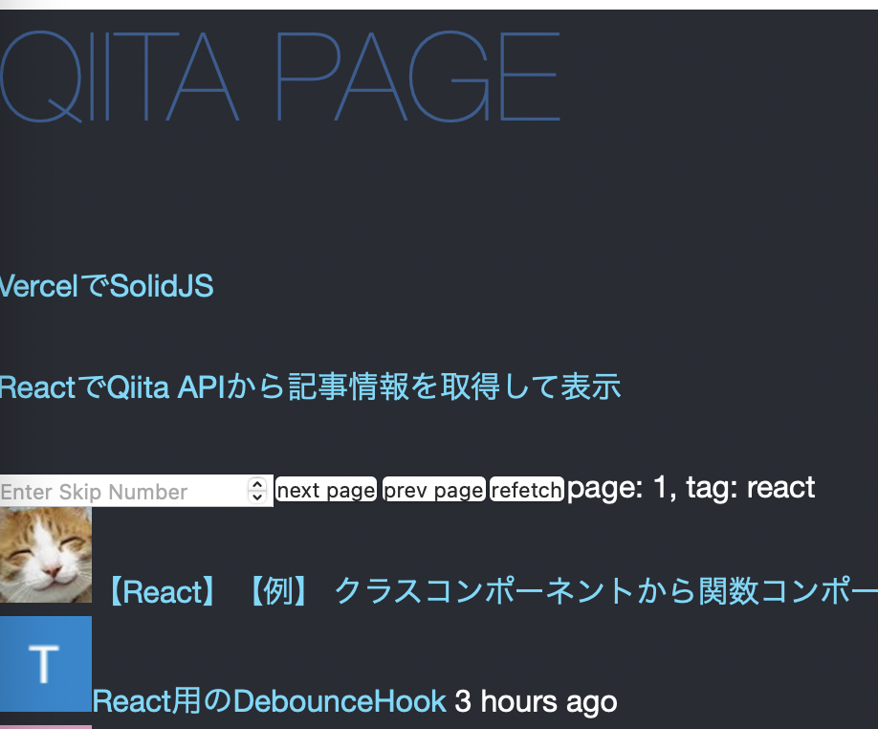Open 【React】【例】クラスコンポーネント article link

coord(490,591)
